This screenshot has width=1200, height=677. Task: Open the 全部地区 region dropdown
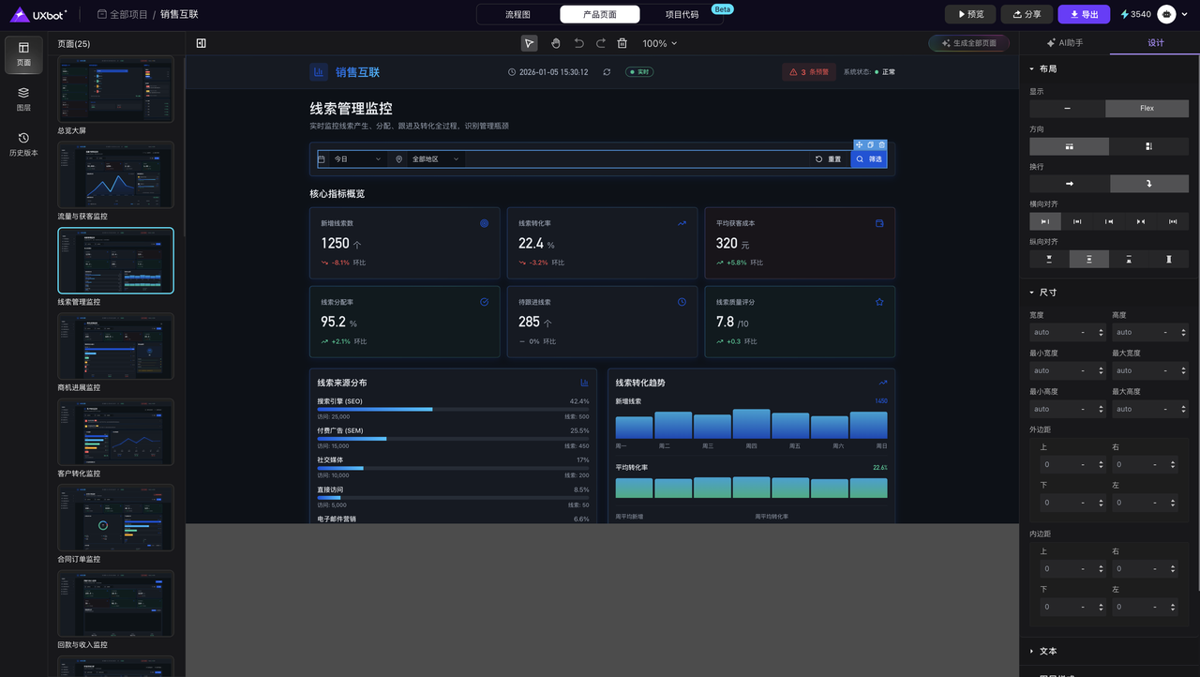click(x=427, y=159)
